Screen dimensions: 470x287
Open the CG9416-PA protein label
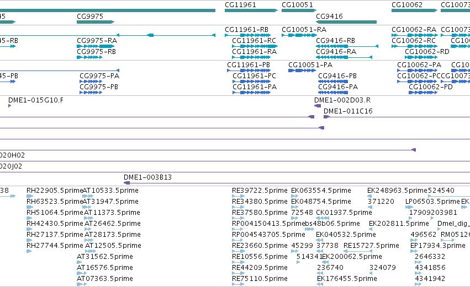pyautogui.click(x=338, y=87)
